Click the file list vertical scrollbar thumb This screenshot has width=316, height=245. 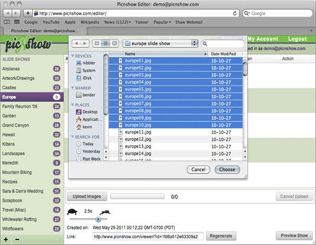pyautogui.click(x=245, y=69)
